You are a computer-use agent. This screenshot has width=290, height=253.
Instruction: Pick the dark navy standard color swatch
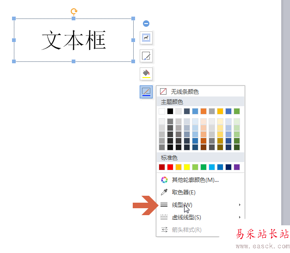(228, 167)
